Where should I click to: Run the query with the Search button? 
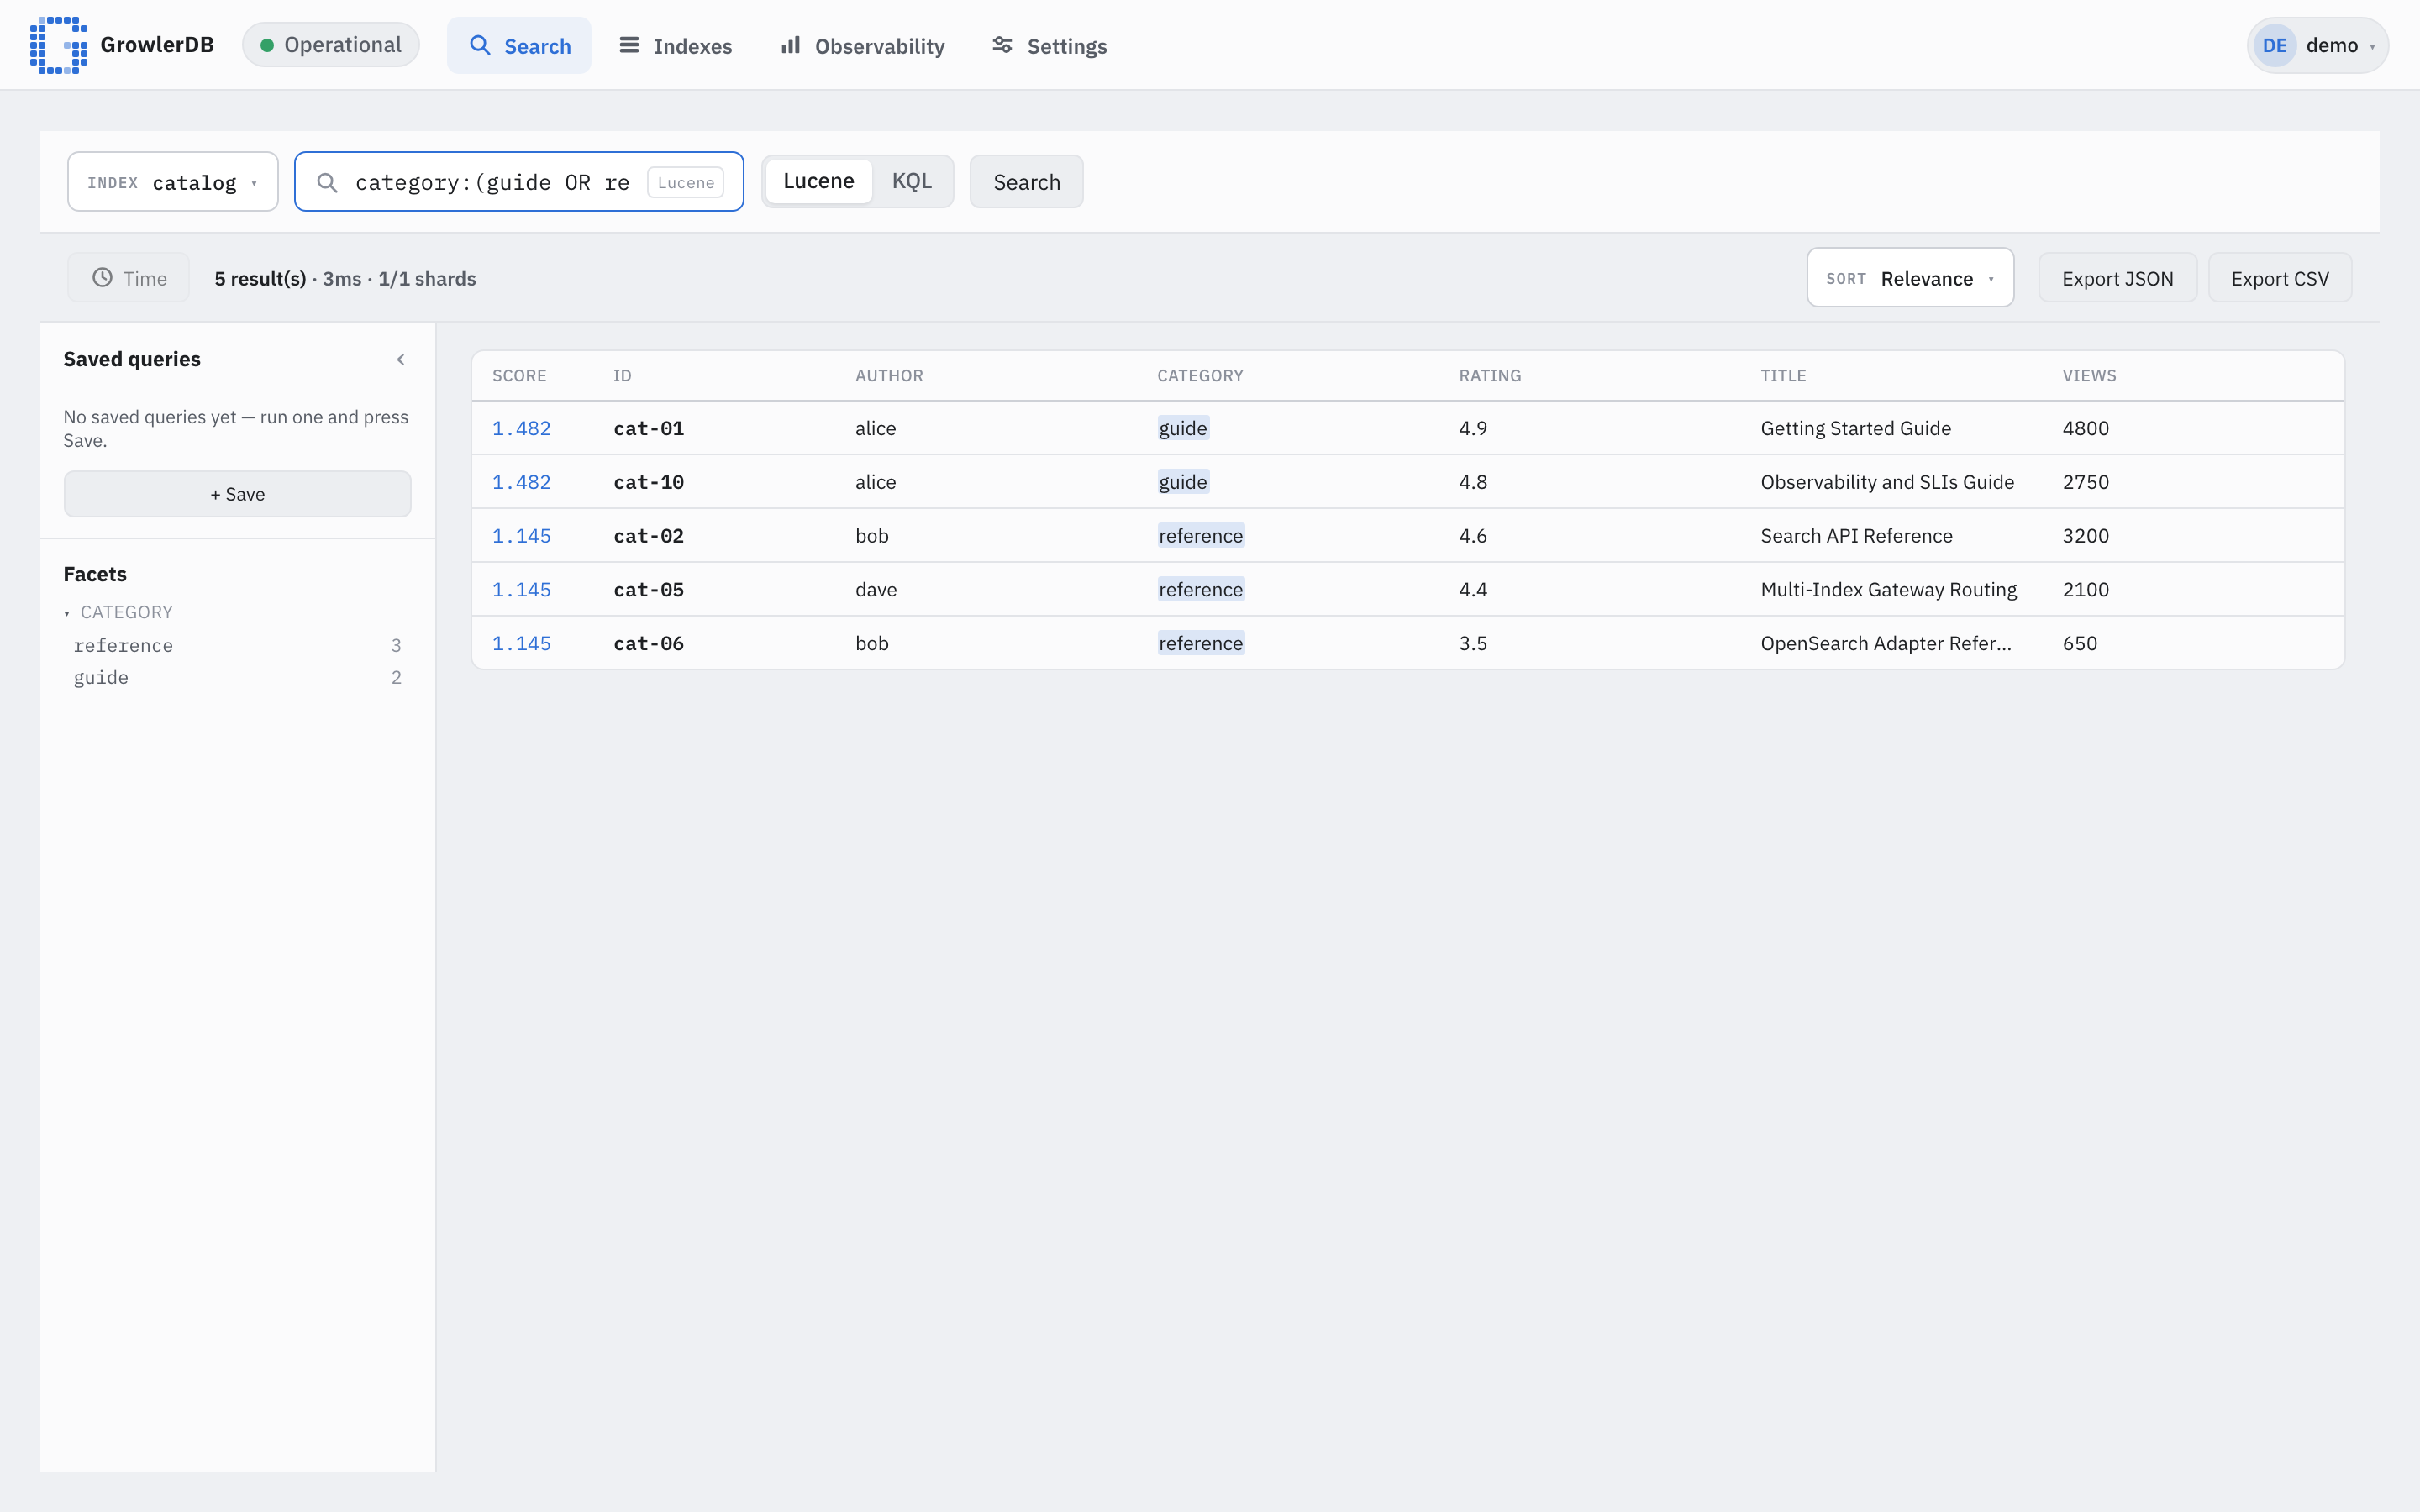pos(1026,182)
